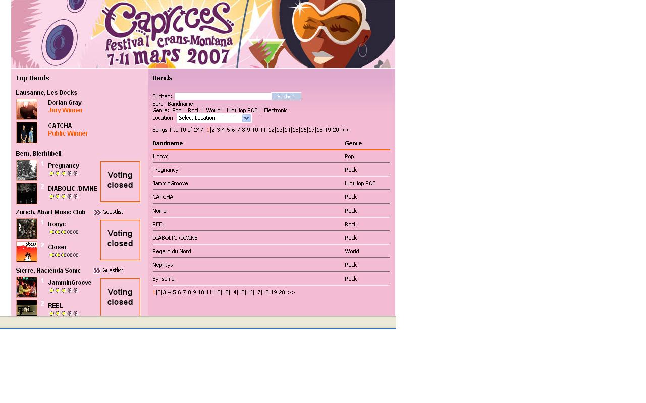Open Closer band thumbnail image
The height and width of the screenshot is (403, 646).
click(x=27, y=252)
